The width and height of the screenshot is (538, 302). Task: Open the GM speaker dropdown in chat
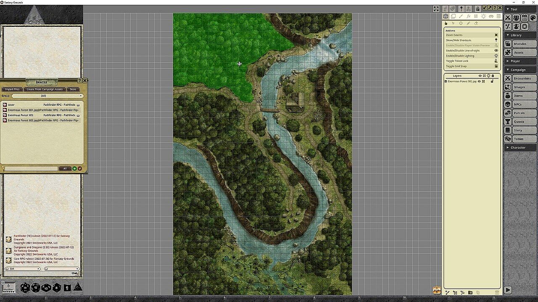(22, 269)
